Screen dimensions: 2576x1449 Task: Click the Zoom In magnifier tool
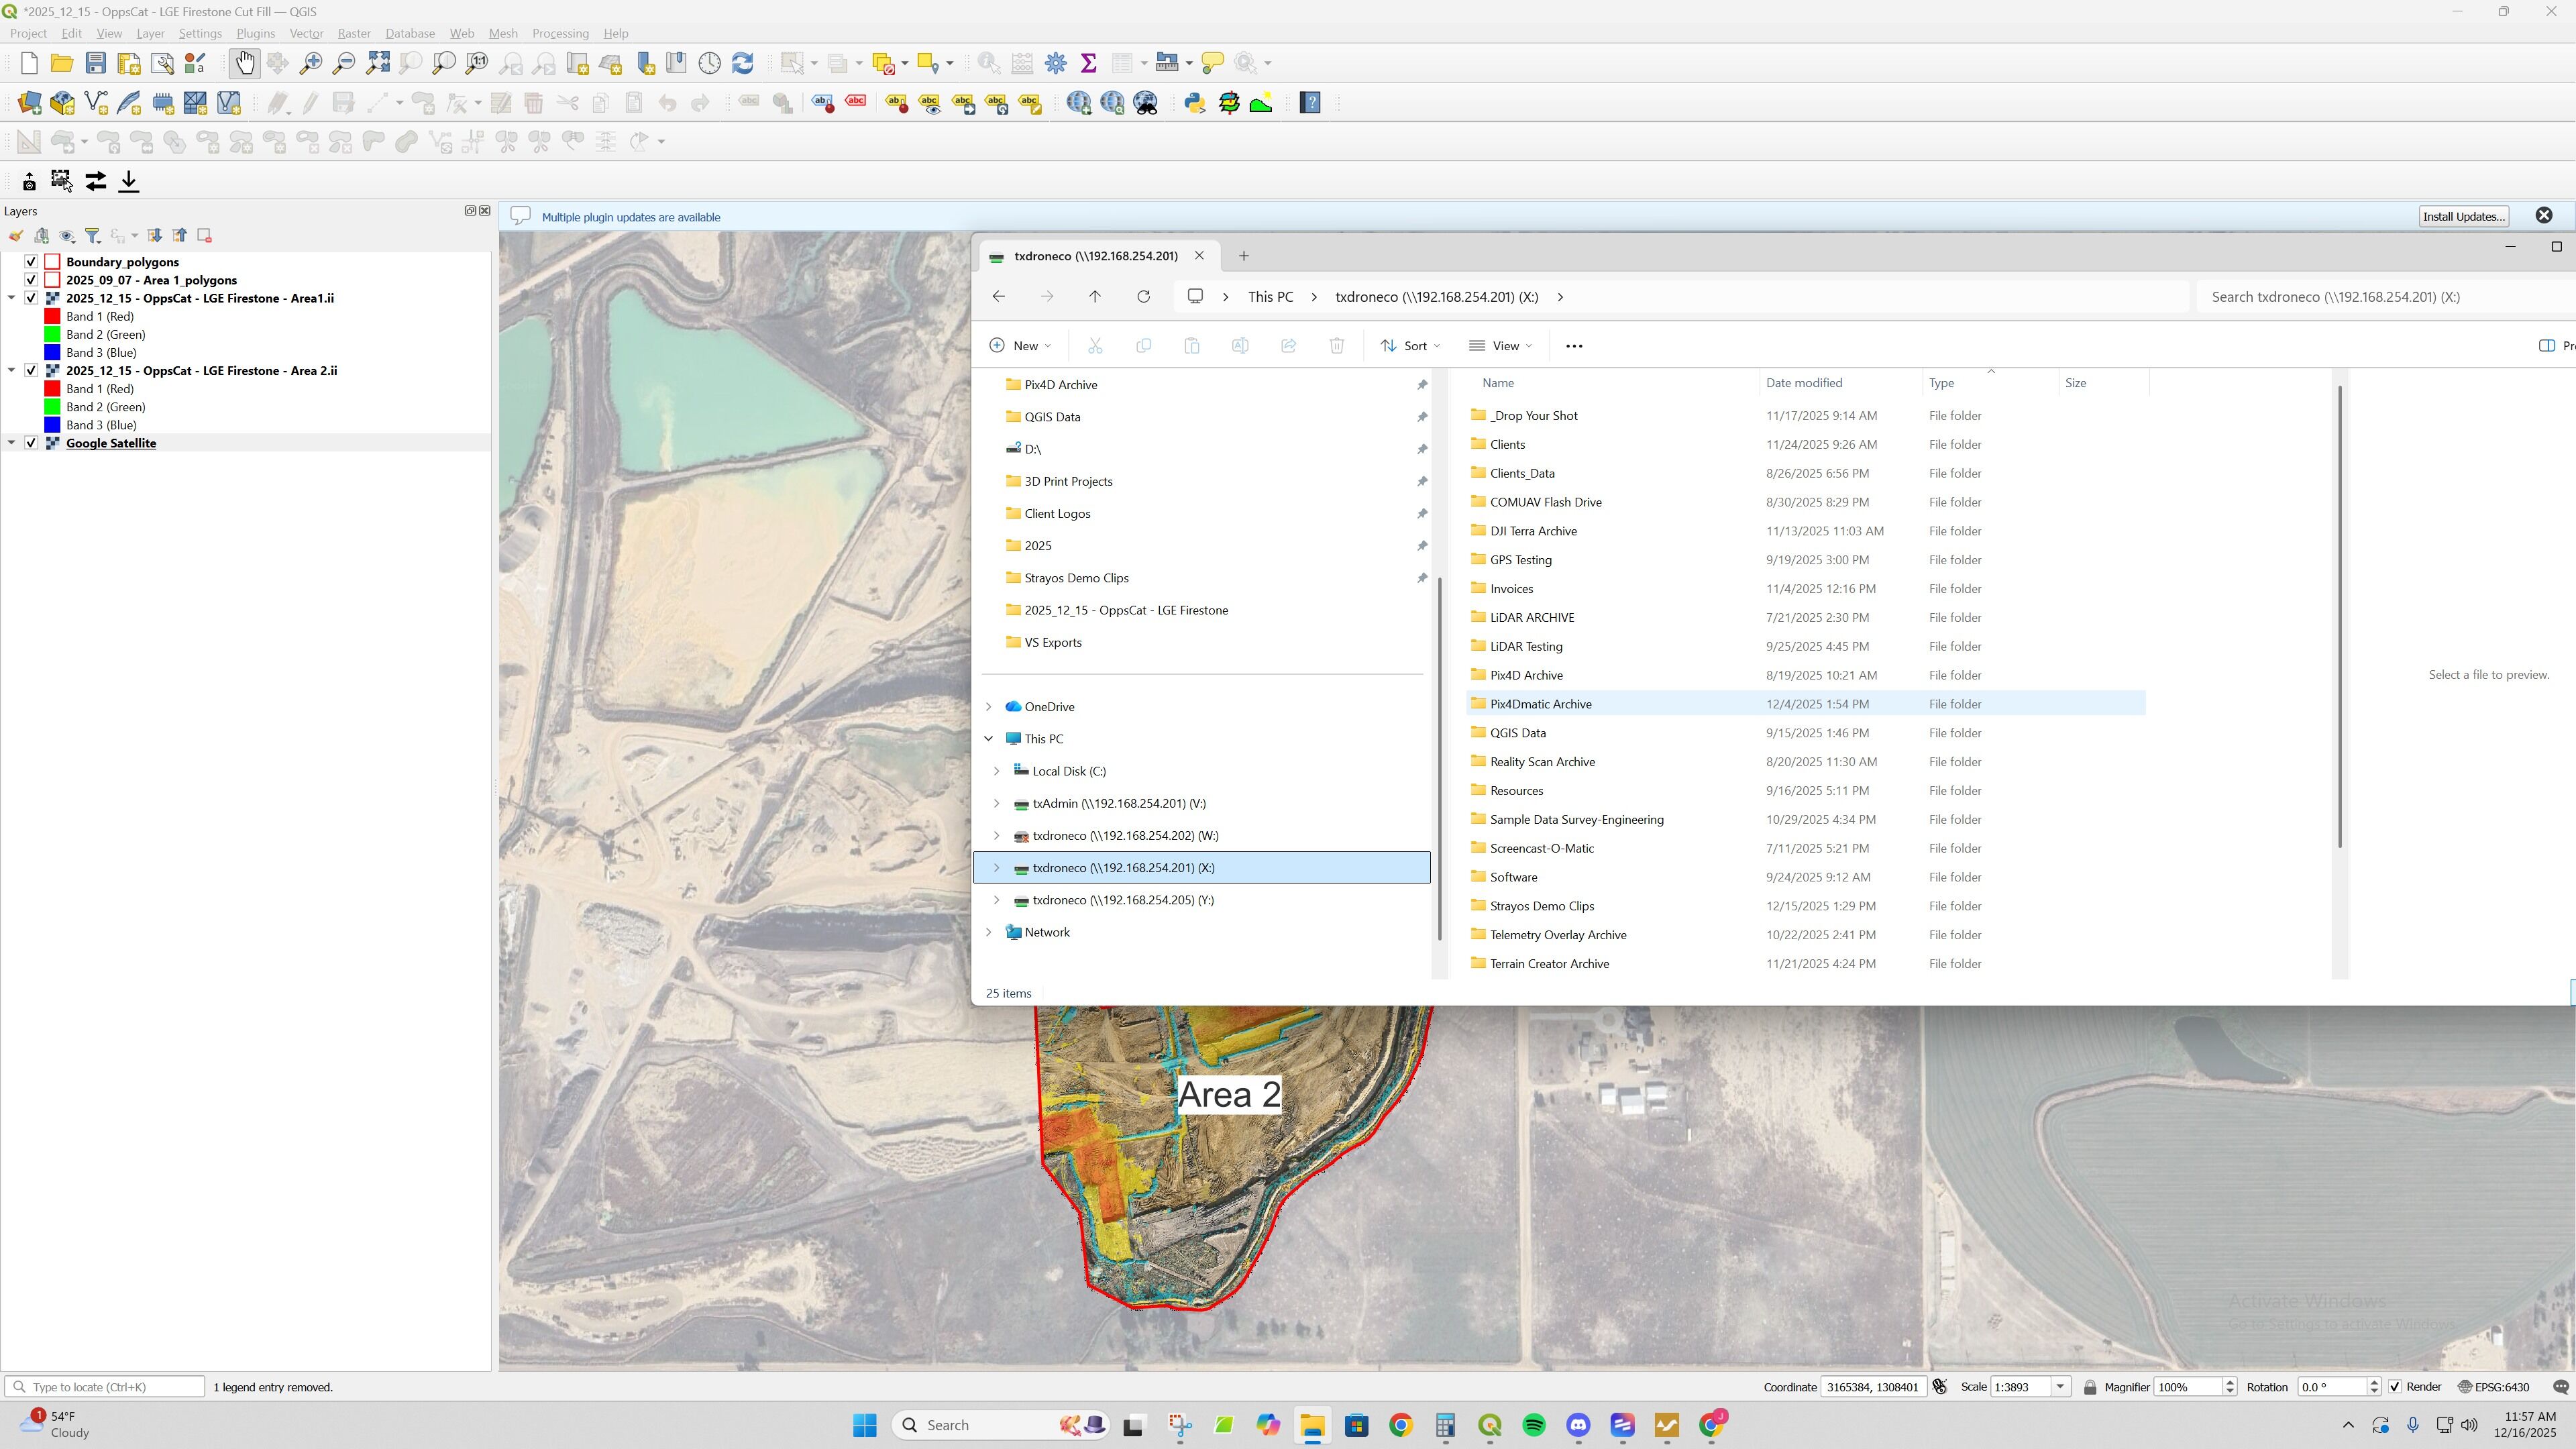pos(311,63)
